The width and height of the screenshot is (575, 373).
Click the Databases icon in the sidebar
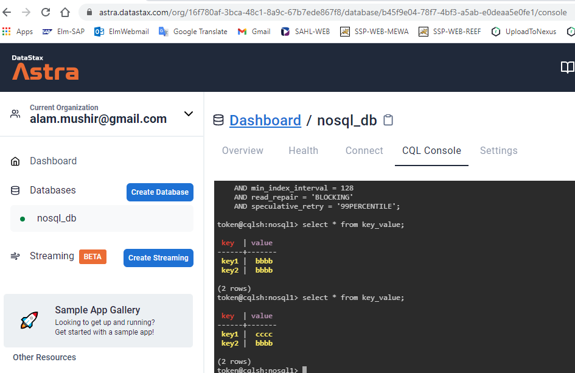[15, 190]
